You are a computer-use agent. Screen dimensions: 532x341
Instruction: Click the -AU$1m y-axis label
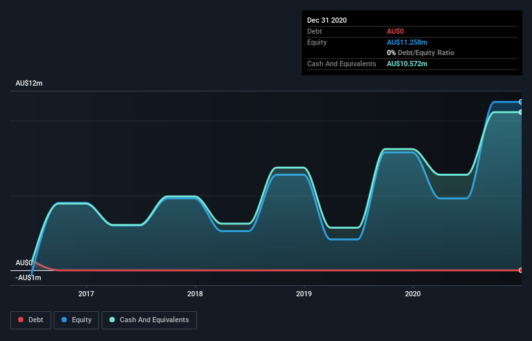click(28, 277)
